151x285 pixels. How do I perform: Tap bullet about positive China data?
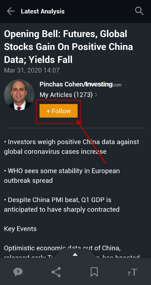pyautogui.click(x=72, y=147)
